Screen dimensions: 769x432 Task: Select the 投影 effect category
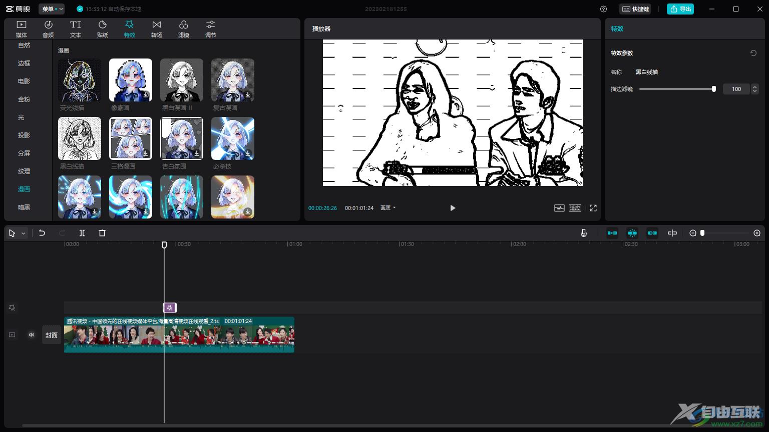(24, 135)
